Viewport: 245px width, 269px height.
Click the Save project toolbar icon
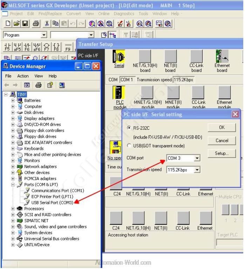click(25, 24)
